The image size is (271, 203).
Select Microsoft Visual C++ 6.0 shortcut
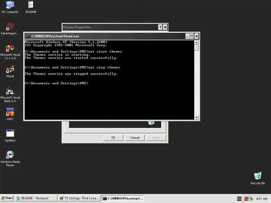pyautogui.click(x=10, y=52)
